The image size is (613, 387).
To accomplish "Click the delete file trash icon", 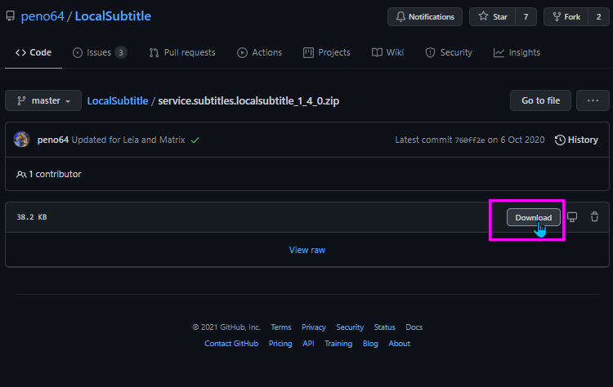I will tap(594, 216).
